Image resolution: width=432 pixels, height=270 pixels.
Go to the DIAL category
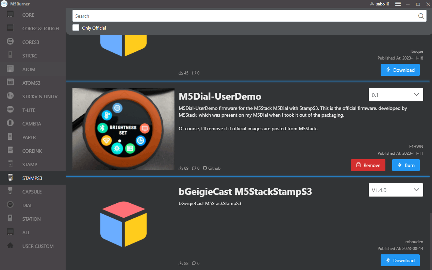(x=33, y=205)
